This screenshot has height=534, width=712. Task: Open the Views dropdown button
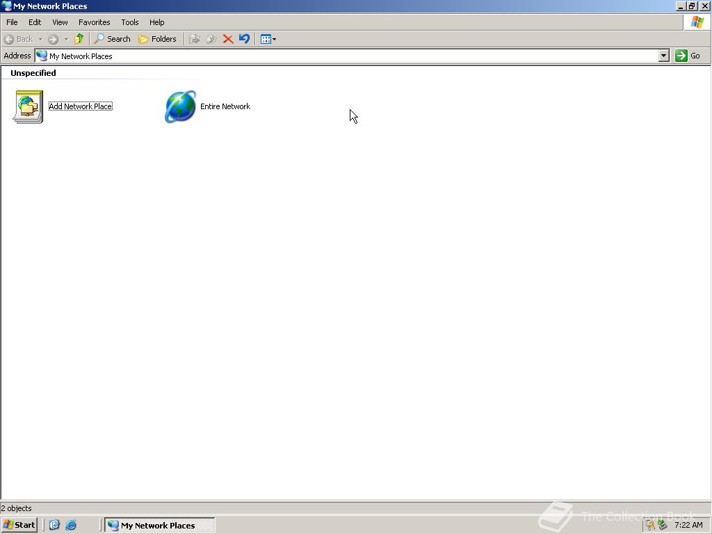point(268,39)
